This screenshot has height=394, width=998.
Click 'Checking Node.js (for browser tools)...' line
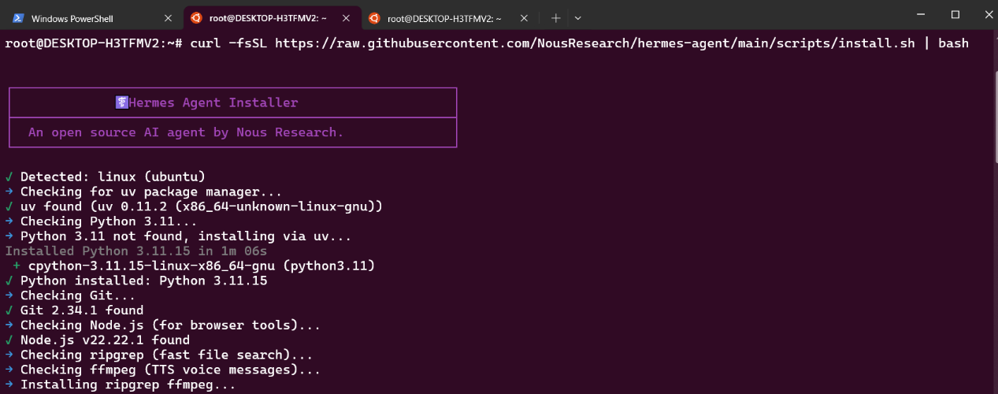(x=162, y=325)
